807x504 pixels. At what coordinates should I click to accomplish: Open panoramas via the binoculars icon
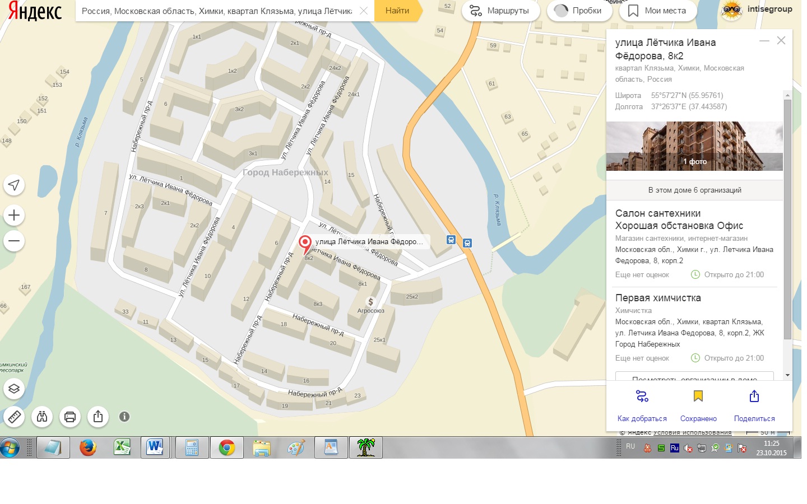[x=42, y=417]
